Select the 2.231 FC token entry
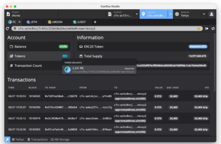Image resolution: width=221 pixels, height=144 pixels. pyautogui.click(x=99, y=70)
